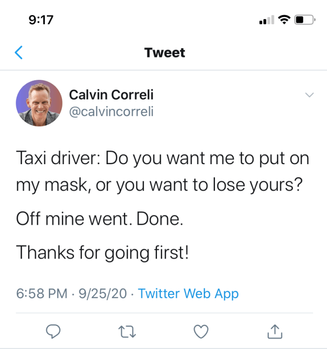This screenshot has width=327, height=349.
Task: Tap the 9:17 status bar clock
Action: [x=41, y=20]
